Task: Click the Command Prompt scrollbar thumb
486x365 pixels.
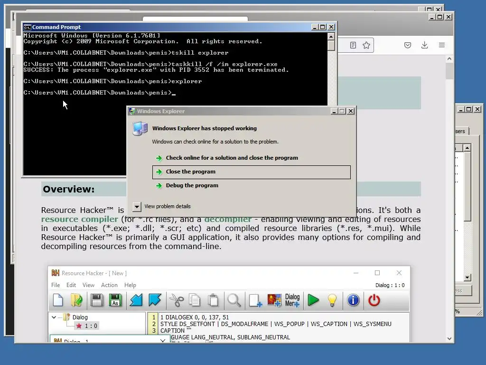Action: pyautogui.click(x=331, y=45)
